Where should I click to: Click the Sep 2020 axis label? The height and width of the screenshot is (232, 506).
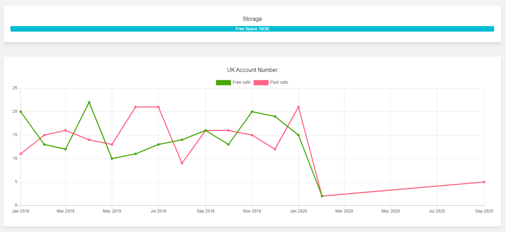pos(484,211)
